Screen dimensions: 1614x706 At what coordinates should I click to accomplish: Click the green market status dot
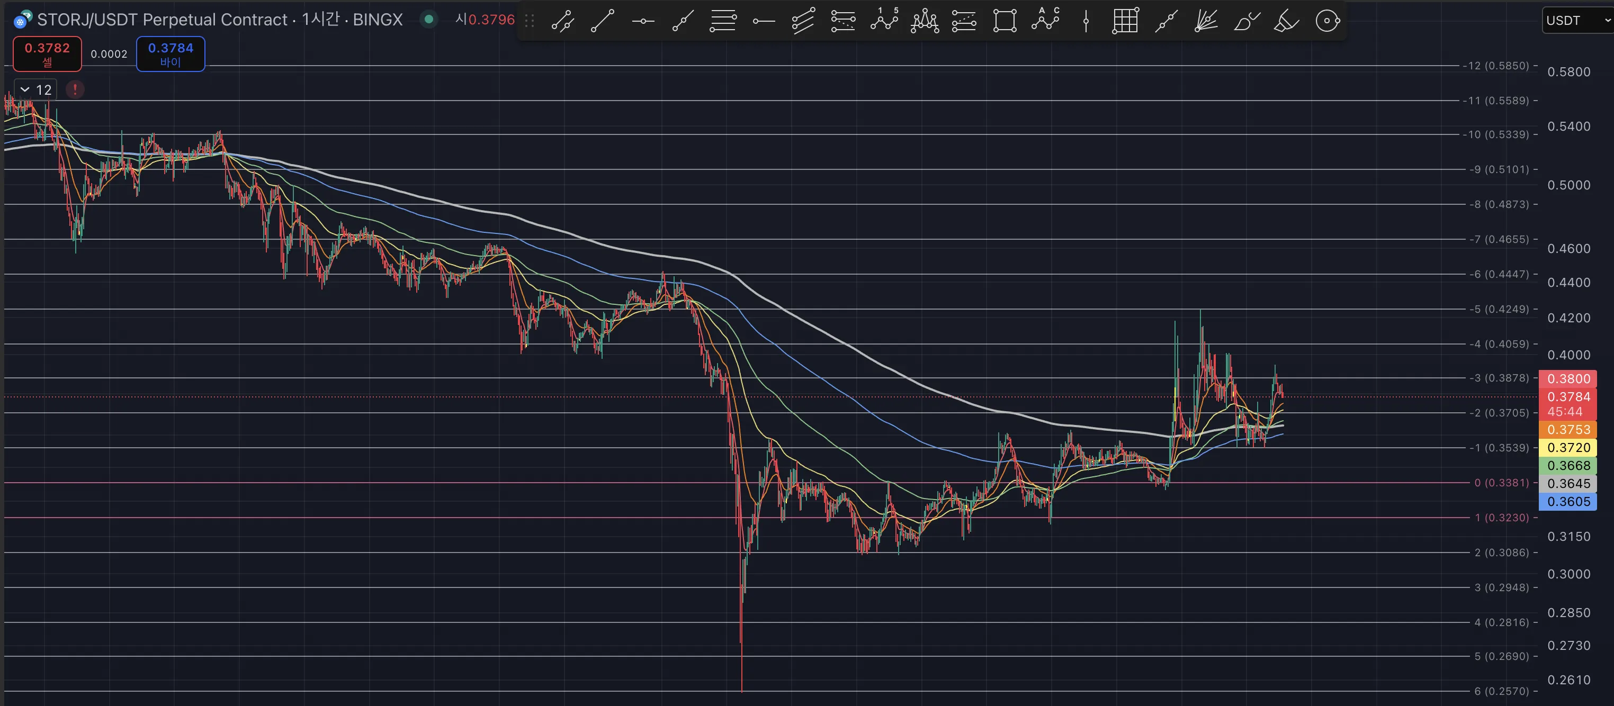(428, 20)
